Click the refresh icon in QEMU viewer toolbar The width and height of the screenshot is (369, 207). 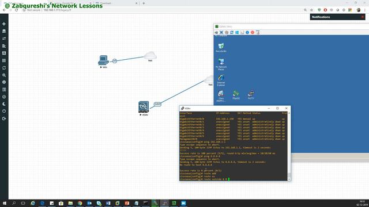point(232,32)
